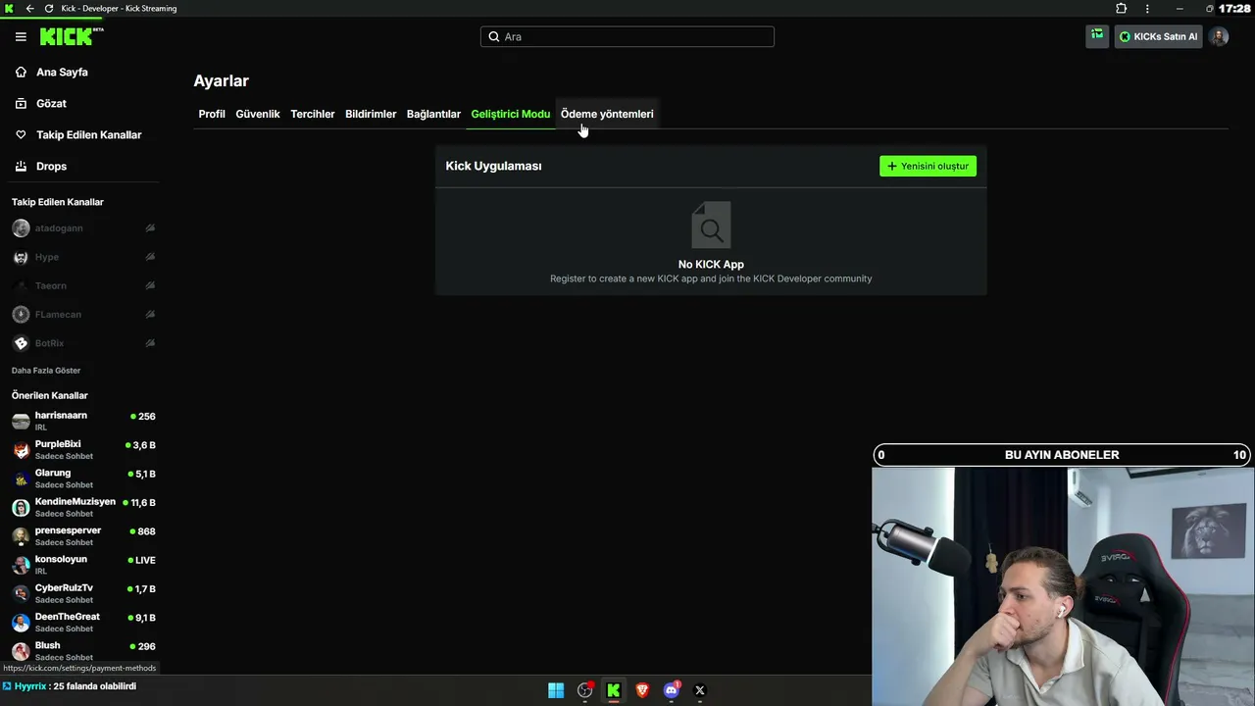Switch to the Bağlantılar tab
Screen dimensions: 1255x706
(x=433, y=114)
